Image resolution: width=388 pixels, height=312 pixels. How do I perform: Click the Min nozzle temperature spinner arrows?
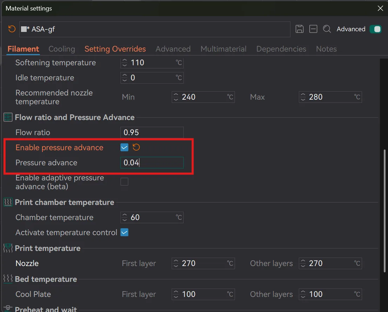click(x=176, y=97)
